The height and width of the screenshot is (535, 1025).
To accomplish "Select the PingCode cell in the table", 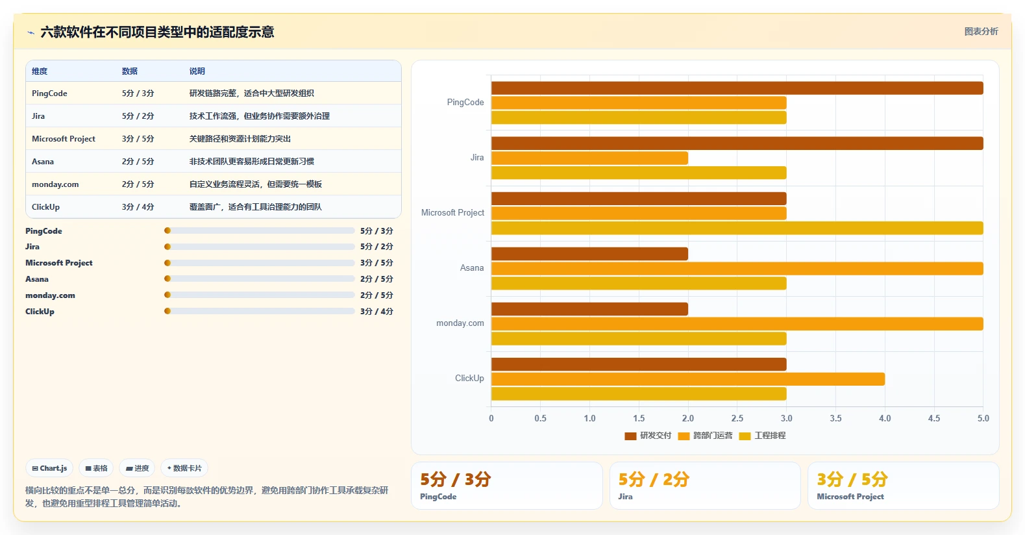I will coord(49,93).
